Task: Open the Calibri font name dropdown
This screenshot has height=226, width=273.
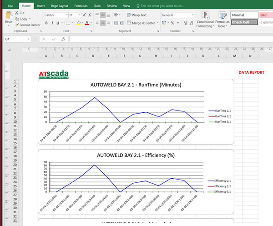Action: pos(54,15)
